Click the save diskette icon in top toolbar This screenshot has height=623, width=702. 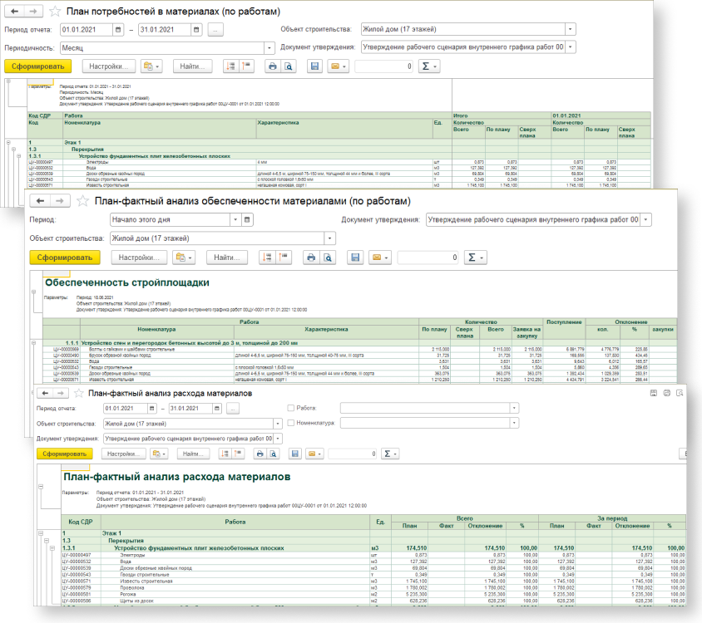(314, 66)
